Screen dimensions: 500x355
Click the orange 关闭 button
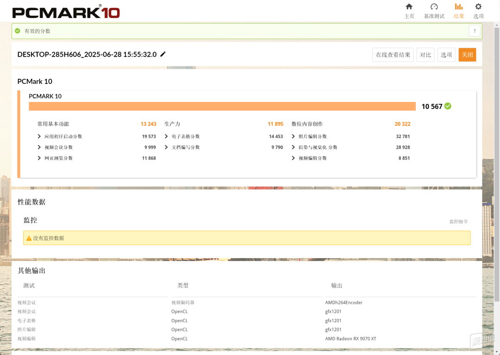click(x=467, y=55)
